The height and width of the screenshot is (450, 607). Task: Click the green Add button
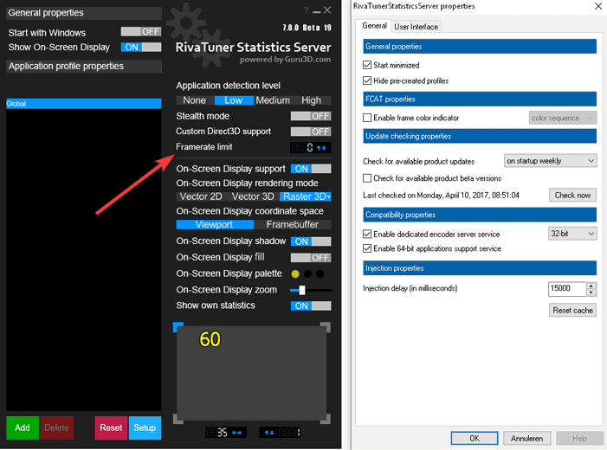(23, 428)
